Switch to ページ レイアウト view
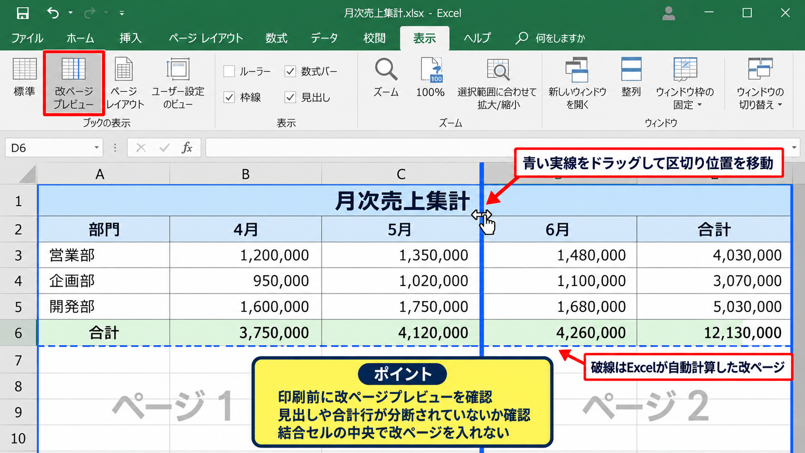 coord(125,83)
